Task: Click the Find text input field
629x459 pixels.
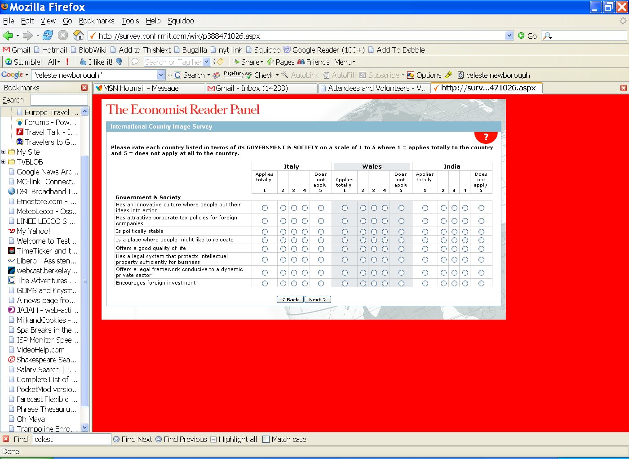Action: 72,439
